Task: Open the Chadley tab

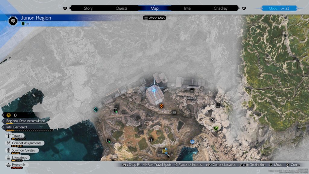Action: [x=221, y=8]
